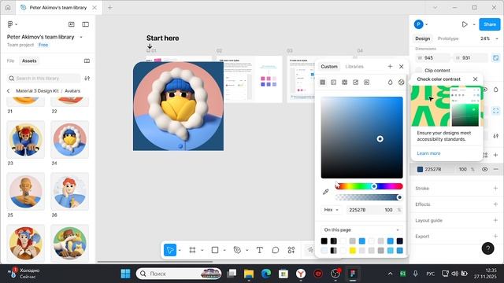The image size is (504, 283).
Task: Click the help question mark button
Action: coord(488,248)
